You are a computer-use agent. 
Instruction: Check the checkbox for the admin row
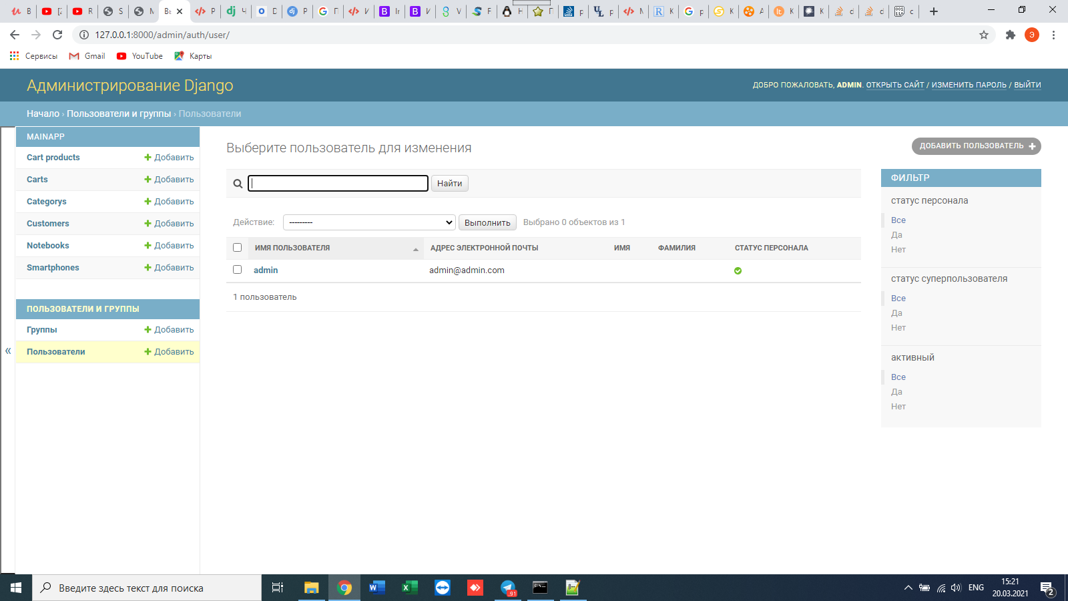click(x=237, y=270)
